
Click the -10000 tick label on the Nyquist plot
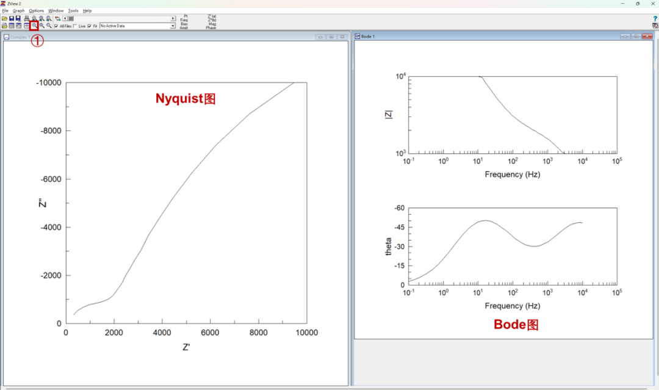click(49, 83)
